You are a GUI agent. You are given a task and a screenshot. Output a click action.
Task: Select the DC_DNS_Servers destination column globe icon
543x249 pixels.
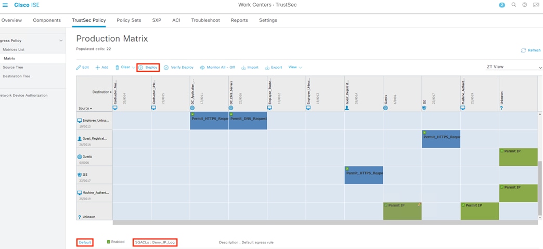231,108
